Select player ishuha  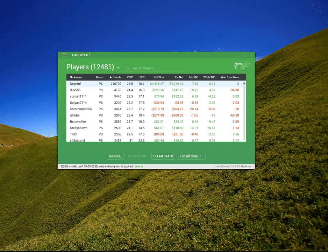pos(75,115)
